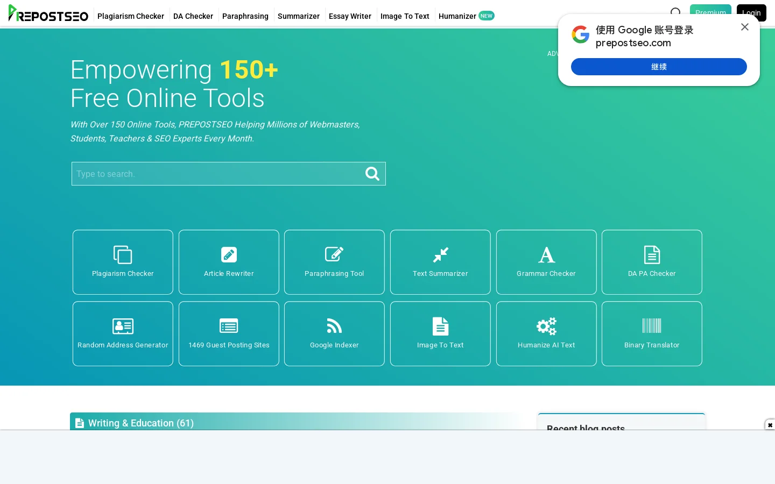775x484 pixels.
Task: Click the 'Paraphrasing Tool' card label
Action: click(x=334, y=274)
